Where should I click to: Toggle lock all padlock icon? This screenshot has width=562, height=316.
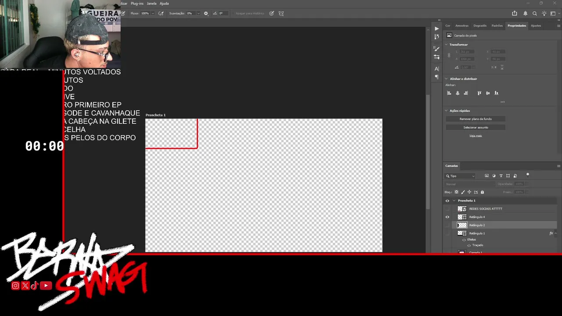pyautogui.click(x=482, y=192)
